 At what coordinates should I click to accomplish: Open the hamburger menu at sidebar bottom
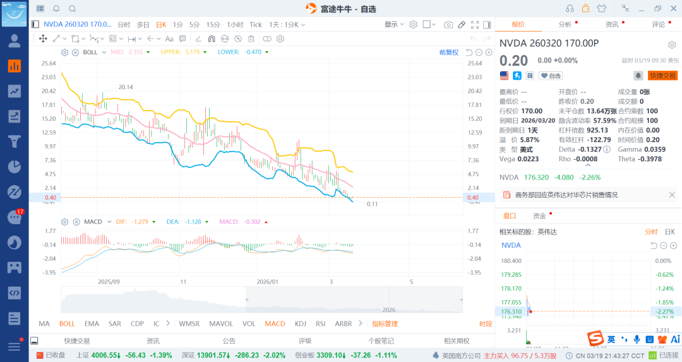click(x=15, y=346)
